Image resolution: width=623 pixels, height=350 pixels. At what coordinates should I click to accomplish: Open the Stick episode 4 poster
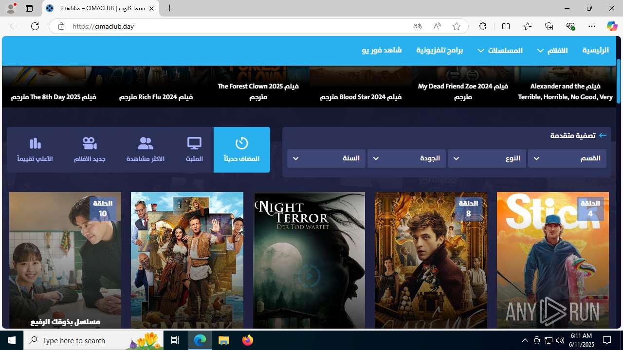(552, 260)
